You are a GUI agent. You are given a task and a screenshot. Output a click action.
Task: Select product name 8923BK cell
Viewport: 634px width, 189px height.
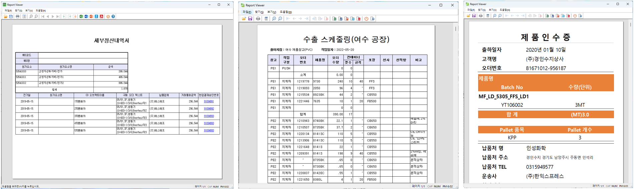coord(320,95)
